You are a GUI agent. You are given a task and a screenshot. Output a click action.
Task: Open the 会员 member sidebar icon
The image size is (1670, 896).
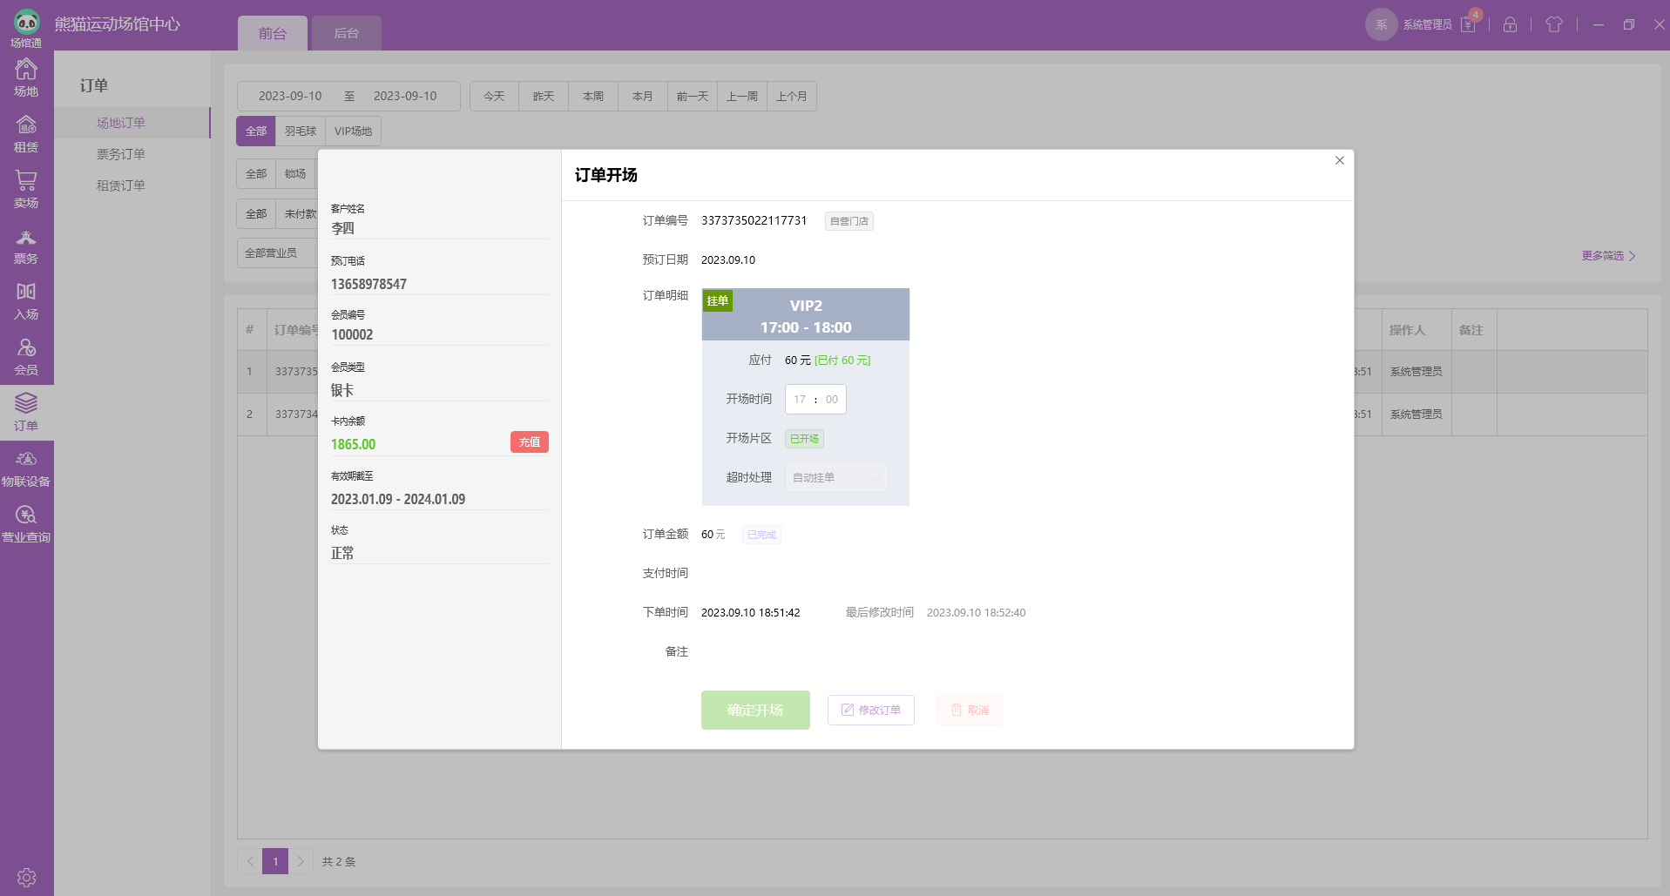26,356
